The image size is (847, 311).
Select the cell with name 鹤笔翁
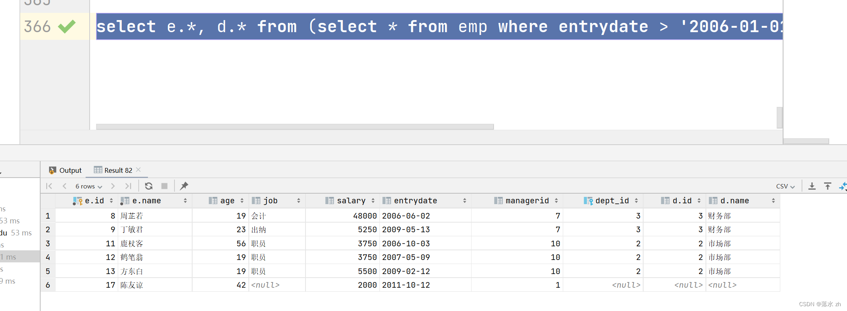155,257
